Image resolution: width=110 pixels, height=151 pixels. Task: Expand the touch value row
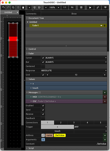click(x=31, y=88)
